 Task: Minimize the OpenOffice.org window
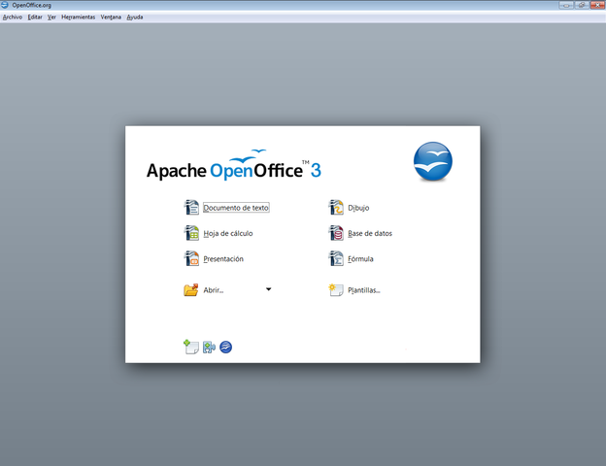tap(566, 5)
